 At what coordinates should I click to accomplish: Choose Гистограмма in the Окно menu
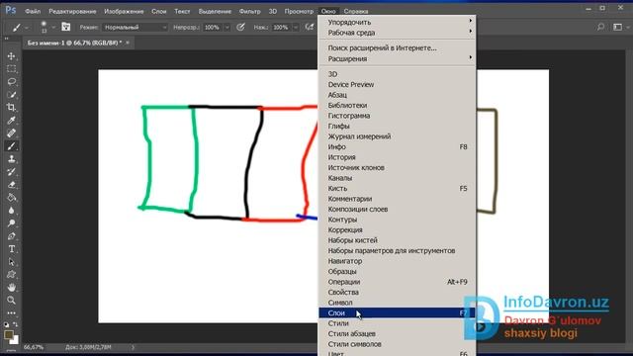point(398,116)
